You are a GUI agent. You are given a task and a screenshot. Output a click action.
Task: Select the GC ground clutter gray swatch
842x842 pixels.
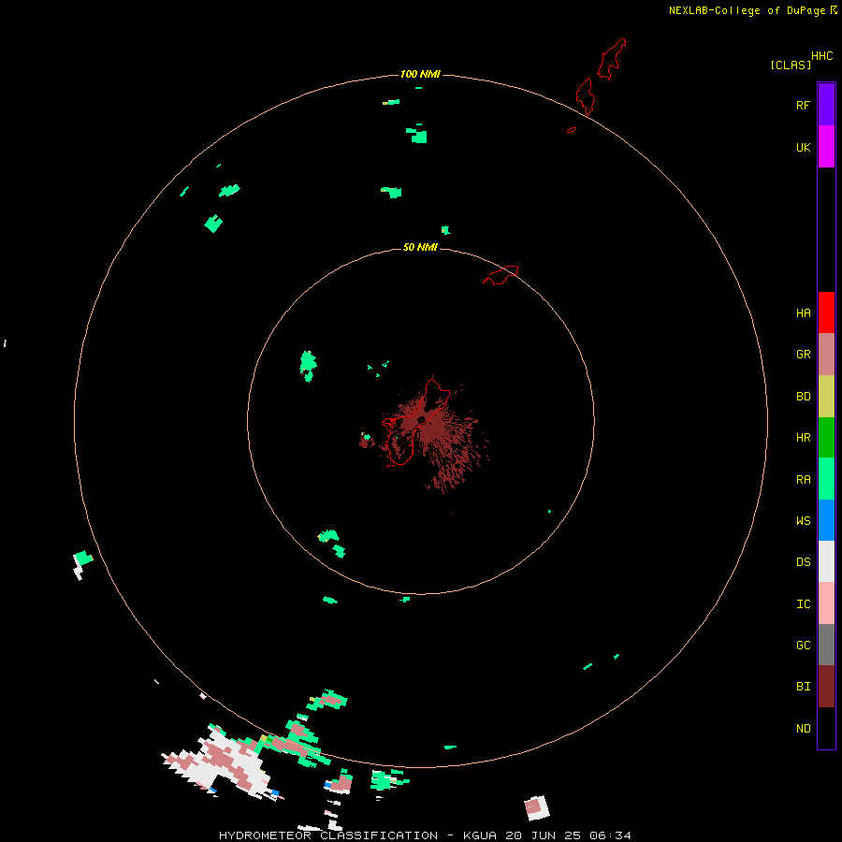(x=826, y=645)
